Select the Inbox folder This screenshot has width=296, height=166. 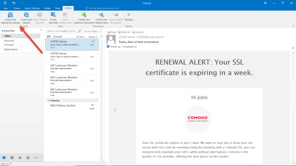[x=20, y=36]
